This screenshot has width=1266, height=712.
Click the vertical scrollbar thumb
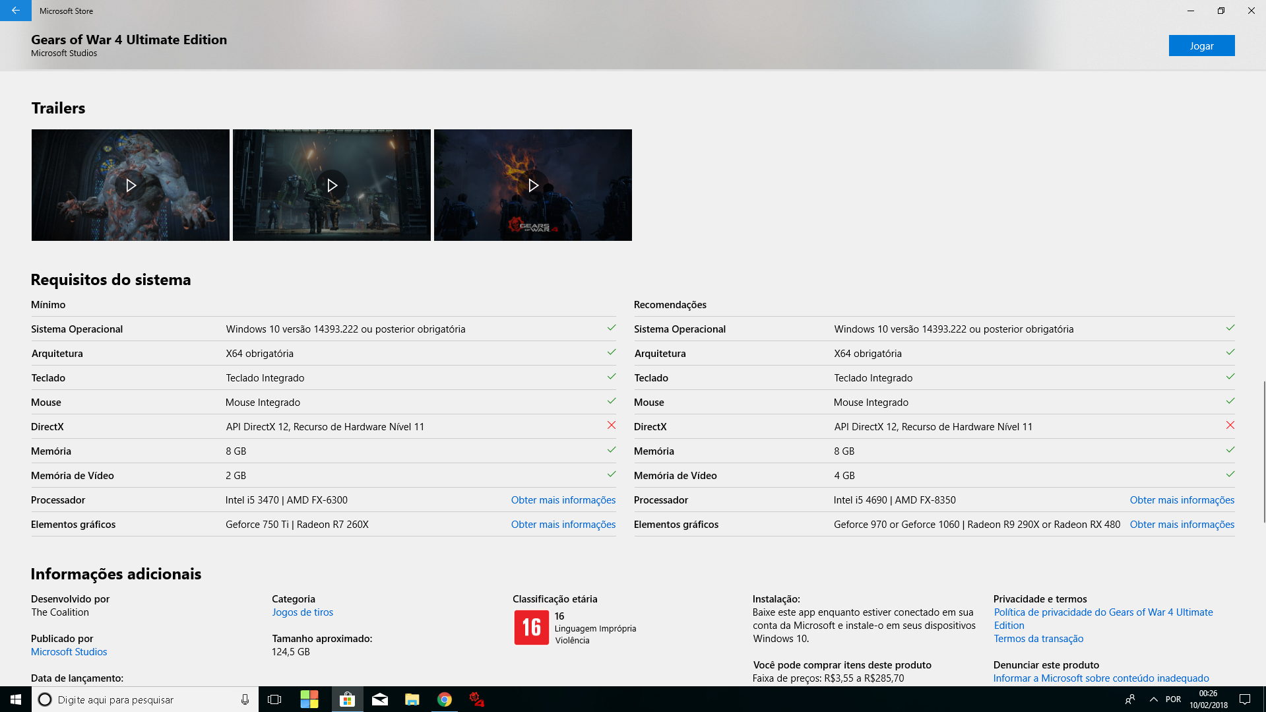[x=1264, y=451]
